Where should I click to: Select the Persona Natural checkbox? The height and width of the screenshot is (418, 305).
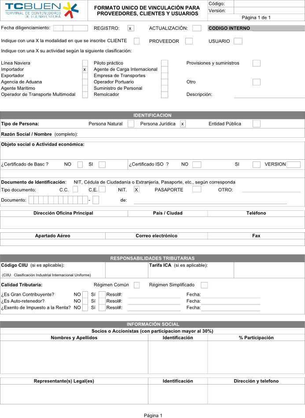[131, 124]
